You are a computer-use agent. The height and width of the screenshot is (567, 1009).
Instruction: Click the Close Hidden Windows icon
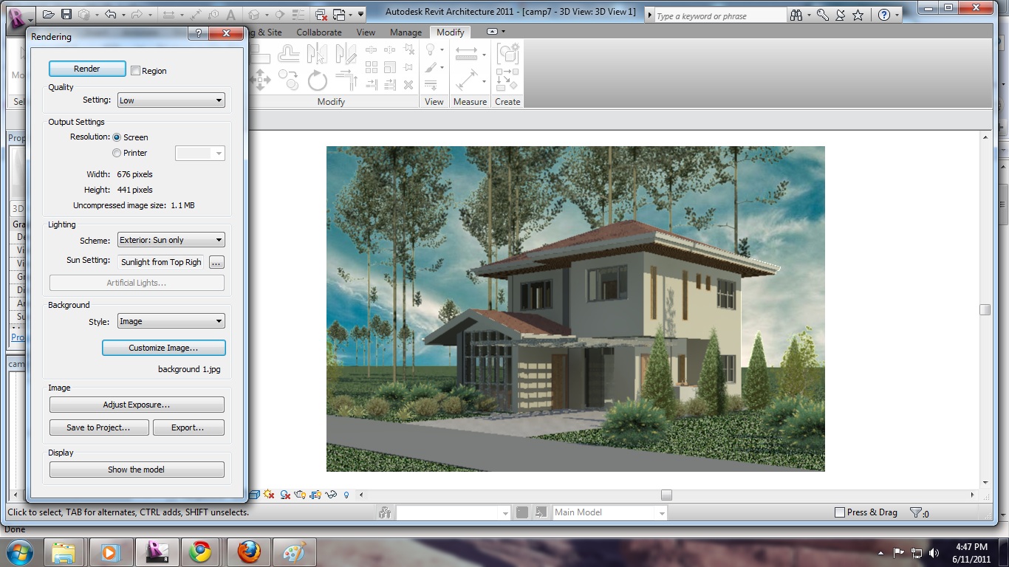(x=321, y=14)
